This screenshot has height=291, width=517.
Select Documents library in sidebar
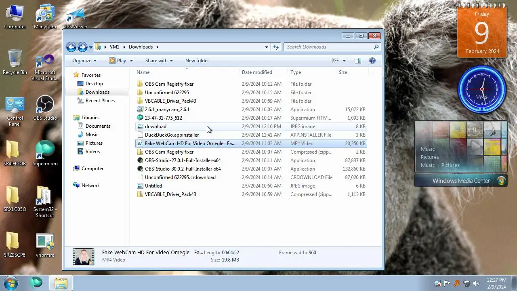98,126
